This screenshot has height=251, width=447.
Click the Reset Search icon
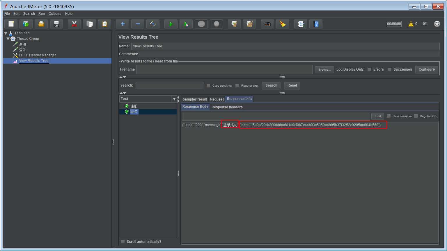click(283, 24)
